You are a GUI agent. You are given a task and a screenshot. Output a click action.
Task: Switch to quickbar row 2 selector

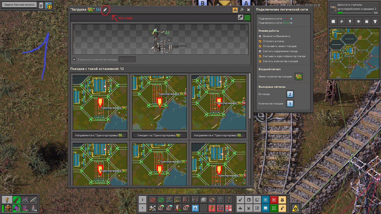tap(142, 200)
